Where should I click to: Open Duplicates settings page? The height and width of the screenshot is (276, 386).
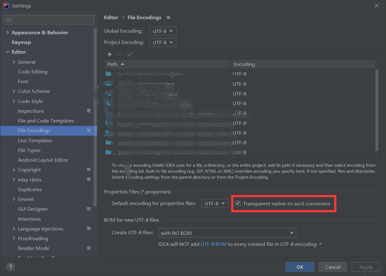(x=30, y=189)
